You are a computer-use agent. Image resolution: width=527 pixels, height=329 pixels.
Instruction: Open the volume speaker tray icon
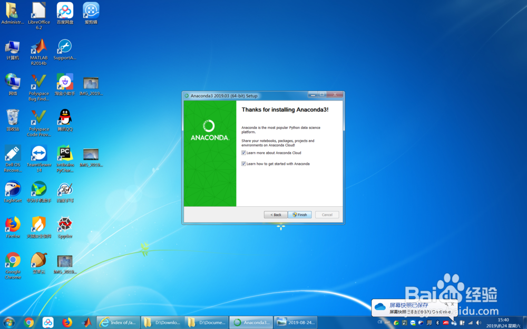point(479,323)
